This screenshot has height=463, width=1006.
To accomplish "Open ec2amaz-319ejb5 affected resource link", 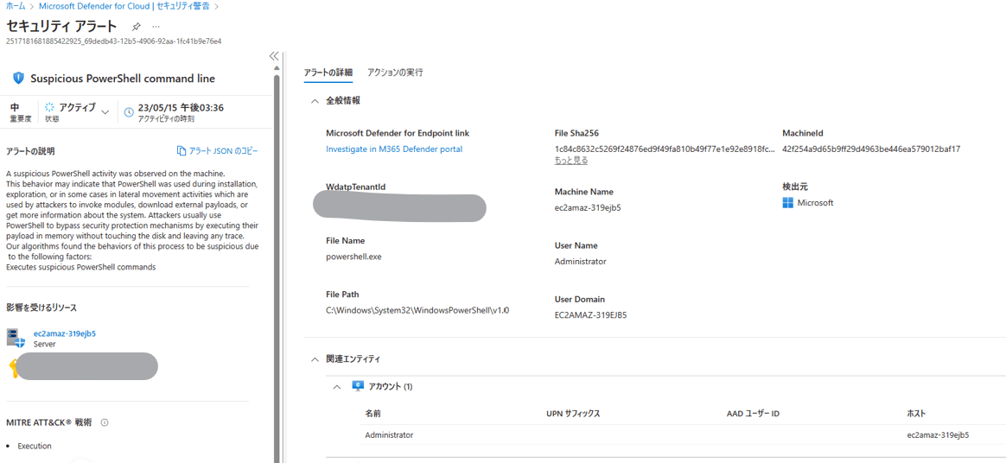I will click(64, 333).
